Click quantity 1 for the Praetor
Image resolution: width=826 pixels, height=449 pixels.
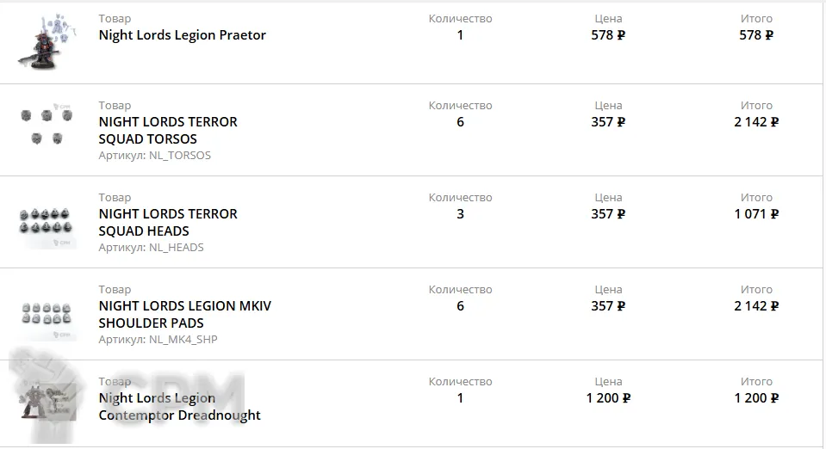pos(460,35)
